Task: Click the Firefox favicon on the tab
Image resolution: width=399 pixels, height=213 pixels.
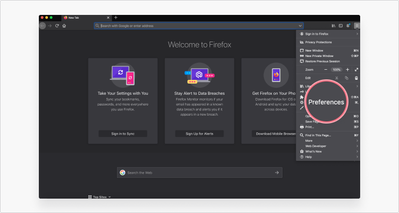Action: [65, 18]
